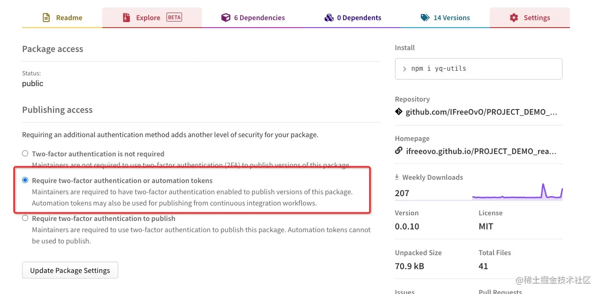Click the Dependents cubes icon
The width and height of the screenshot is (600, 294).
pos(329,18)
